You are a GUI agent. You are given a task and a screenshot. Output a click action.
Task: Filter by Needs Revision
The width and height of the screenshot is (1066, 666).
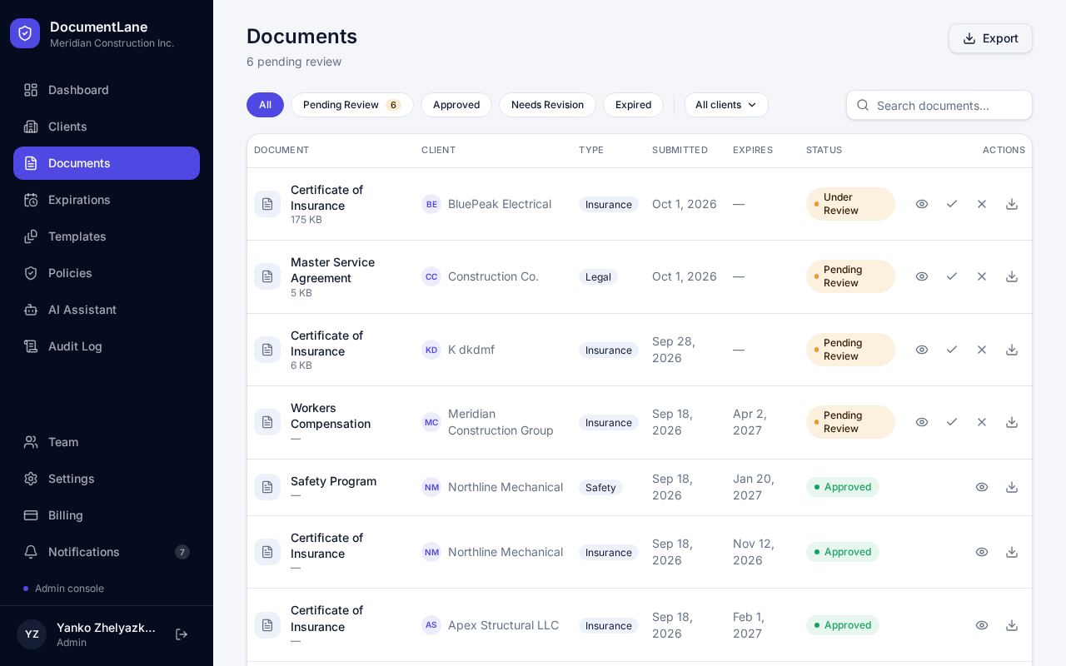[547, 105]
